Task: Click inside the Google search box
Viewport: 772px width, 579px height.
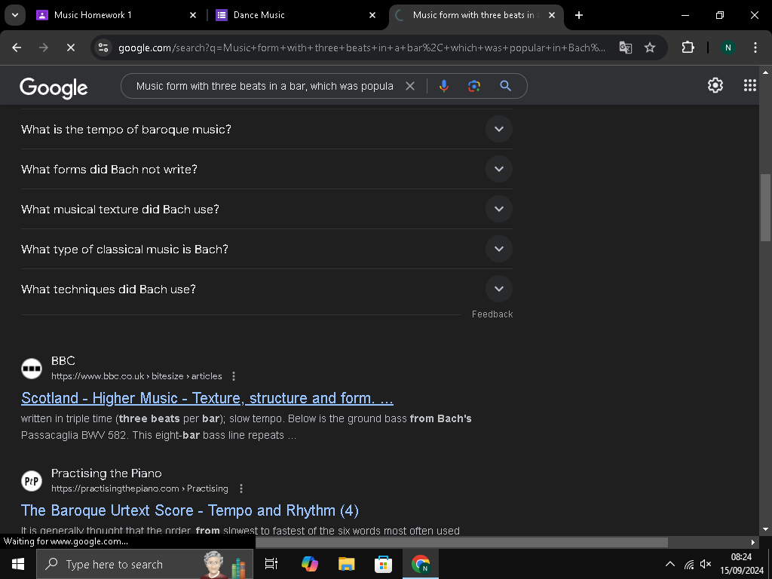Action: tap(265, 86)
